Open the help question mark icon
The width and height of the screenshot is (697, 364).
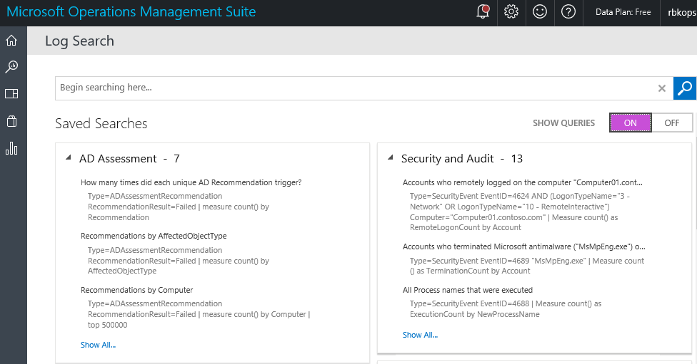coord(568,12)
